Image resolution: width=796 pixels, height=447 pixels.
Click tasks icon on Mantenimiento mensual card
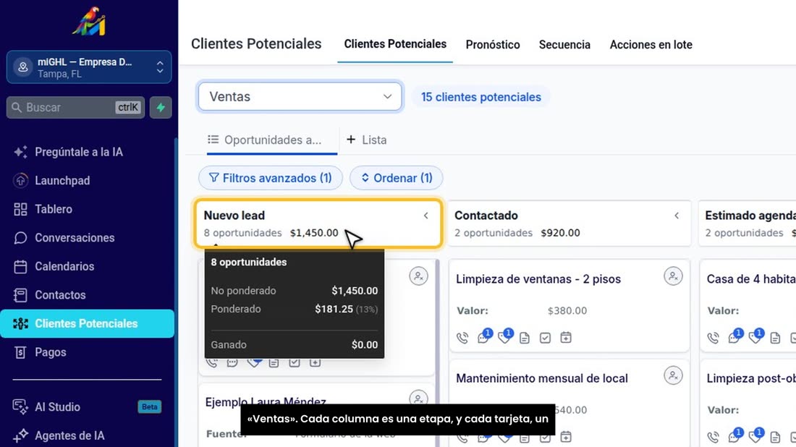pos(545,439)
